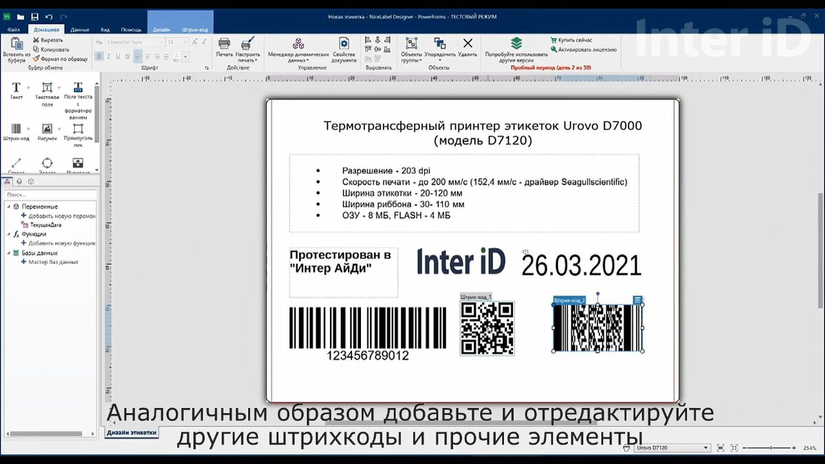Open Менеджер динамических данных
The width and height of the screenshot is (825, 464).
point(298,49)
